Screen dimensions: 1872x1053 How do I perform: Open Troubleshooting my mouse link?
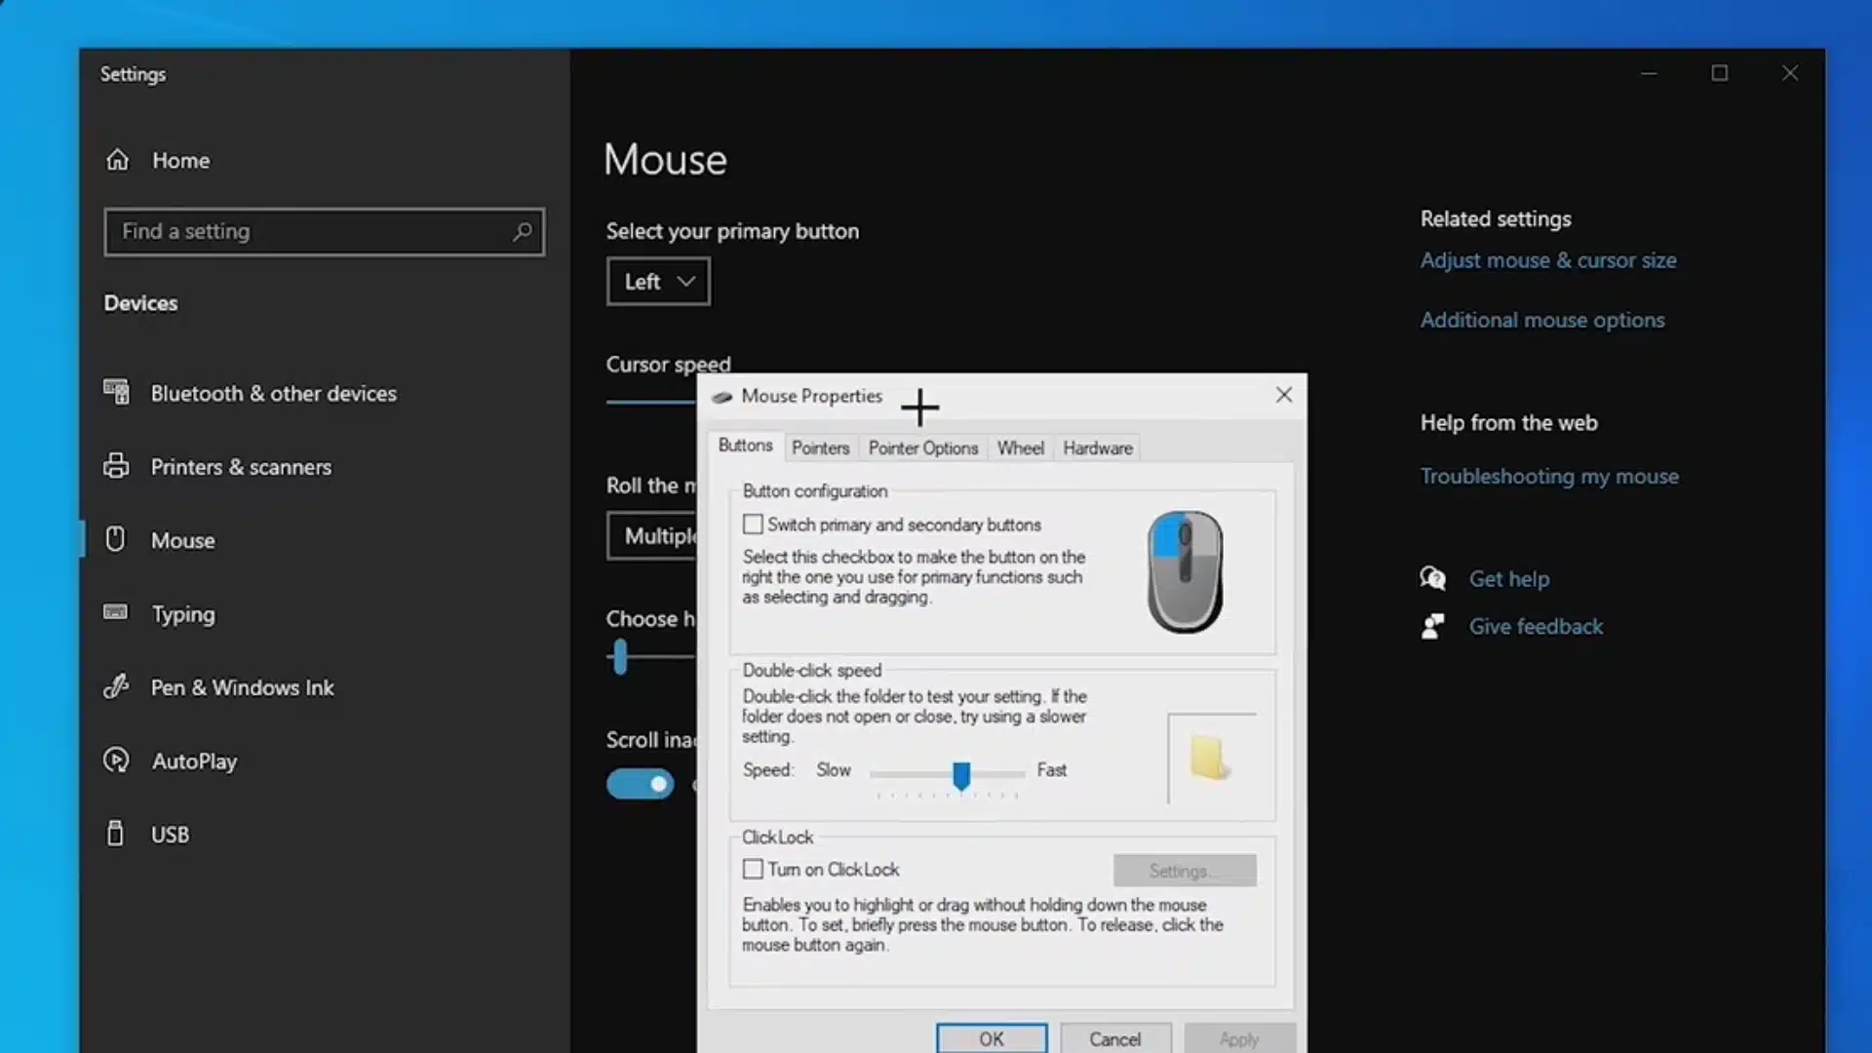click(1549, 476)
